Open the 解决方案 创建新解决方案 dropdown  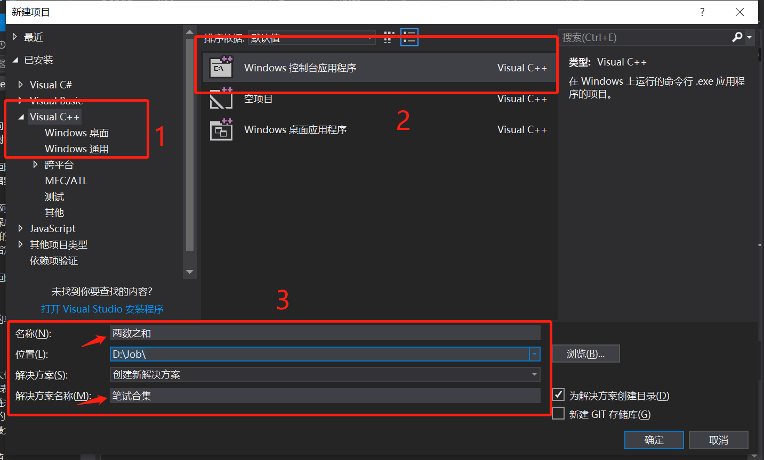pos(534,374)
